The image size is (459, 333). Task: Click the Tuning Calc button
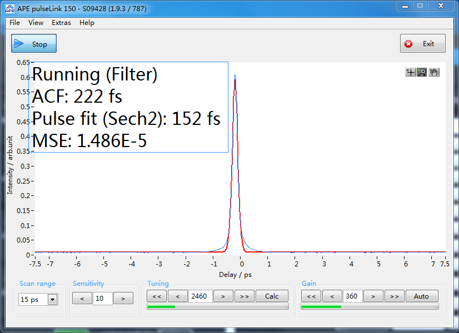click(x=272, y=296)
